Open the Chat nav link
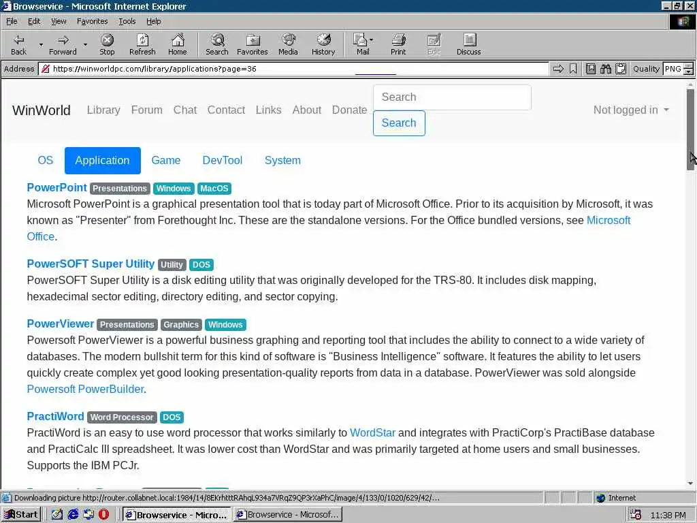 pyautogui.click(x=185, y=110)
